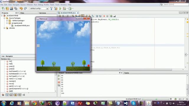Run the project with the green play icon

[x=60, y=9]
